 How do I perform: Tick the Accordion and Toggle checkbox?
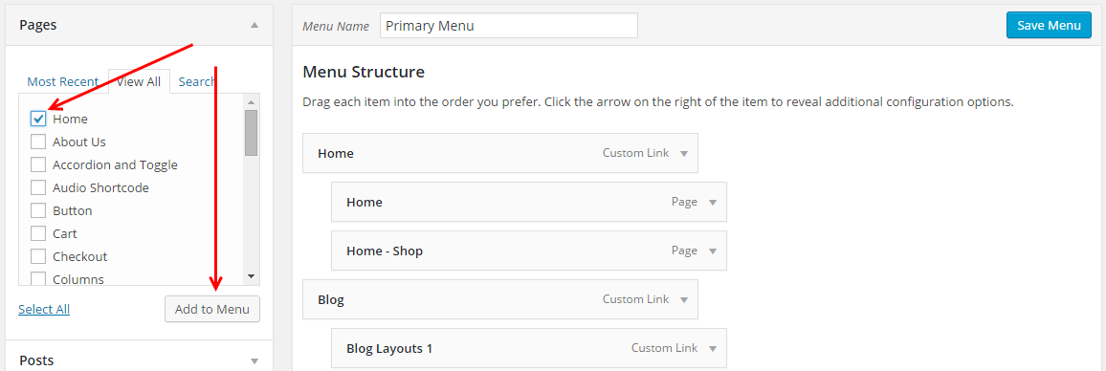coord(38,165)
